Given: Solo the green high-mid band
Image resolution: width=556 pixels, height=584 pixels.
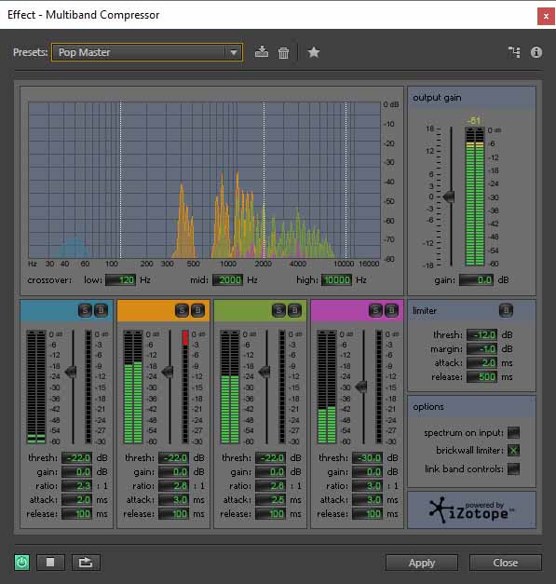Looking at the screenshot, I should 278,310.
